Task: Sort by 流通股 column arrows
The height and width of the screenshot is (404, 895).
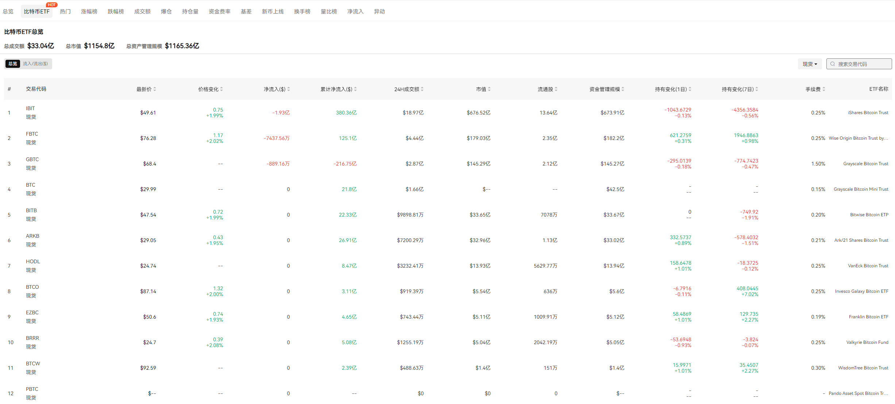Action: [x=556, y=89]
